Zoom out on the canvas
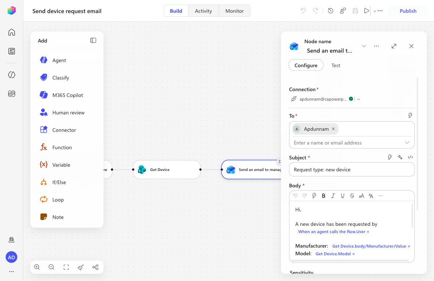 51,267
